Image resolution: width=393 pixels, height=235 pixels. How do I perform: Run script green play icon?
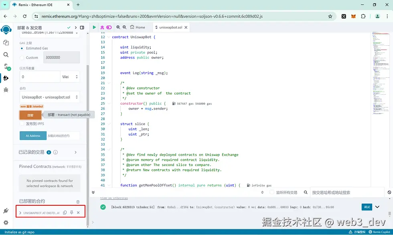coord(94,27)
